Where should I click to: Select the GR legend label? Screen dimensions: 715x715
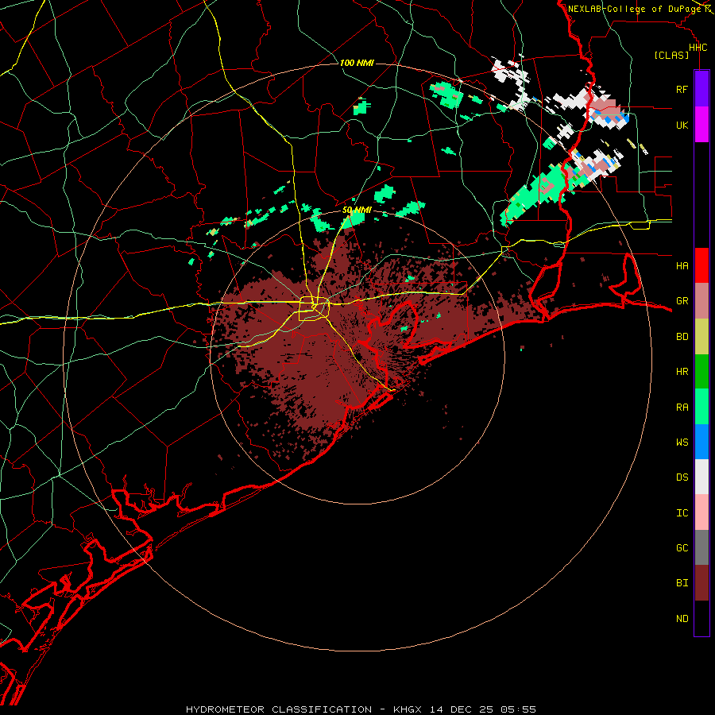tap(682, 301)
